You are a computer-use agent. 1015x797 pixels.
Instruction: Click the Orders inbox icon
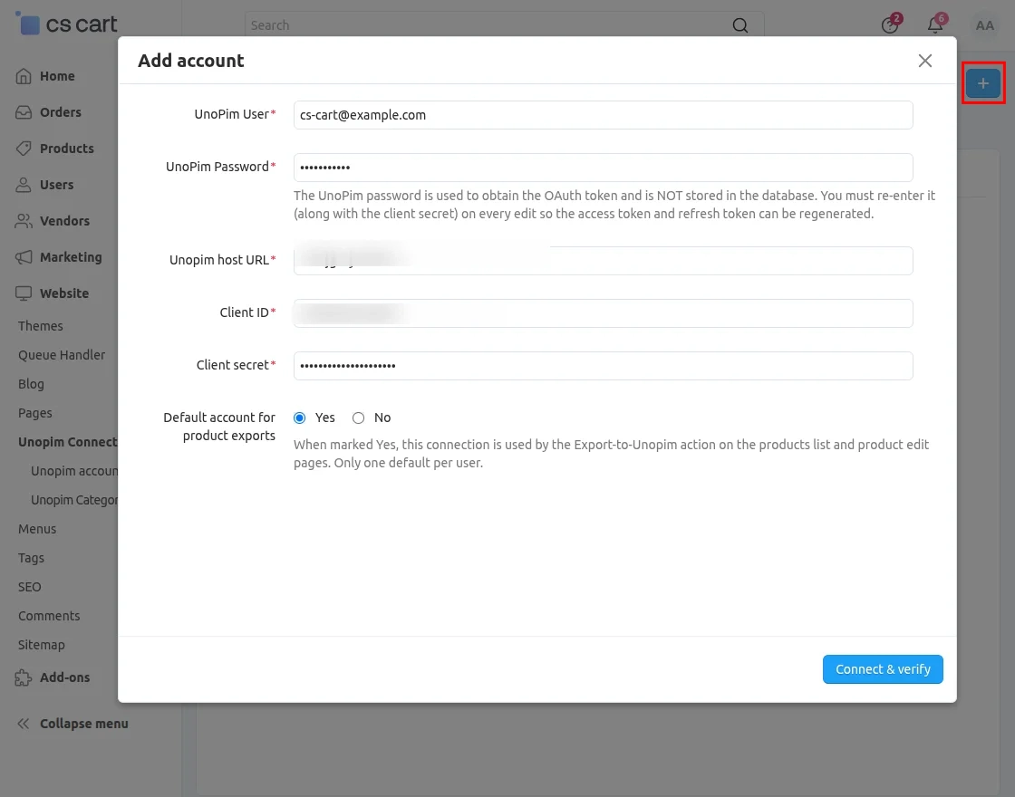coord(24,112)
